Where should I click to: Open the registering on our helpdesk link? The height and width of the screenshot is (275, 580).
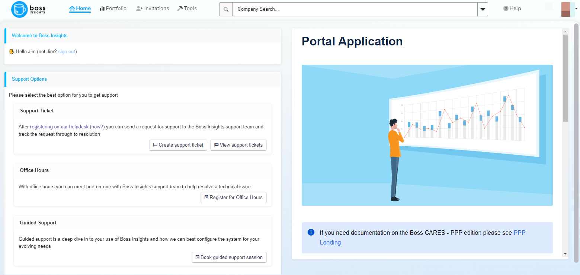(x=59, y=127)
